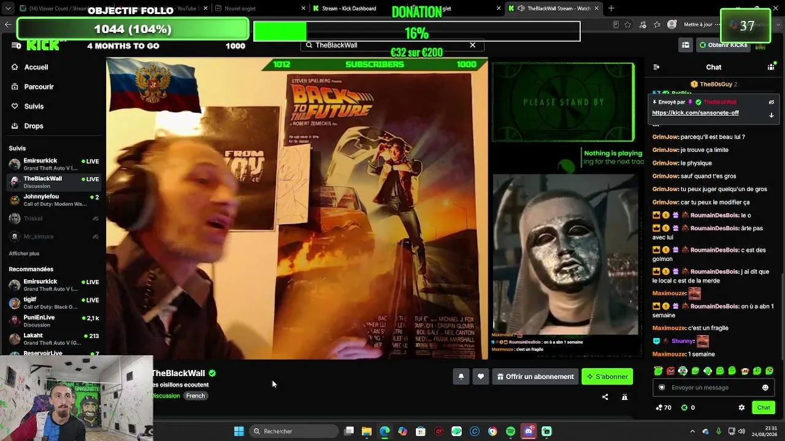Open the grid icon beside Obtenir KICKs
This screenshot has height=441, width=785.
(x=685, y=45)
